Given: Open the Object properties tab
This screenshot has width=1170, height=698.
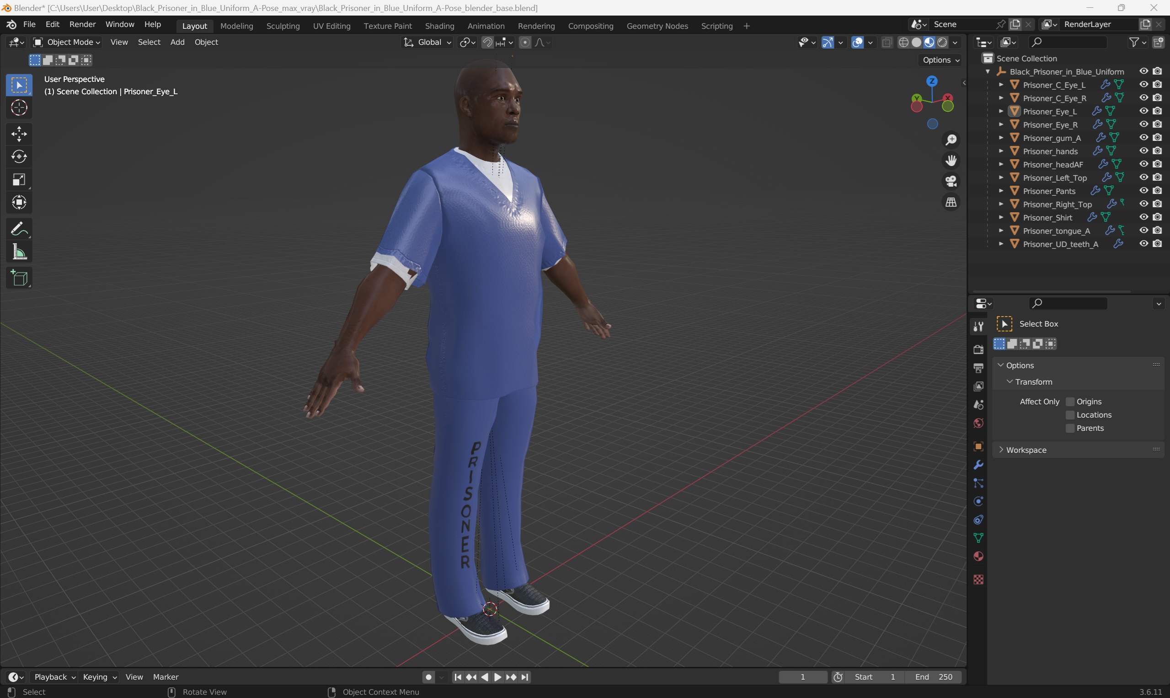Looking at the screenshot, I should 978,446.
